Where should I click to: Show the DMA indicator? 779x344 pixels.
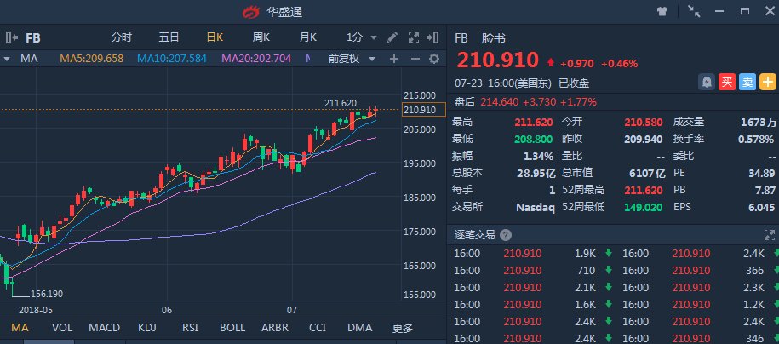(x=359, y=328)
